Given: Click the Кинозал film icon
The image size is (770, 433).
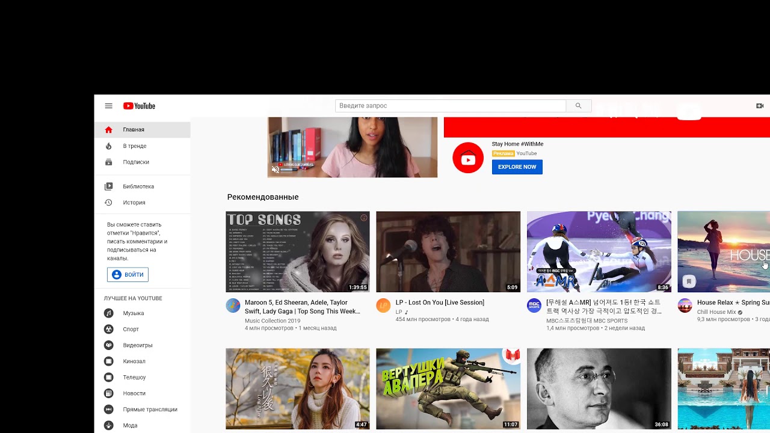Looking at the screenshot, I should pos(108,361).
